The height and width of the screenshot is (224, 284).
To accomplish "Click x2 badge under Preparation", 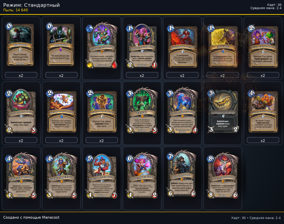I will pyautogui.click(x=61, y=75).
